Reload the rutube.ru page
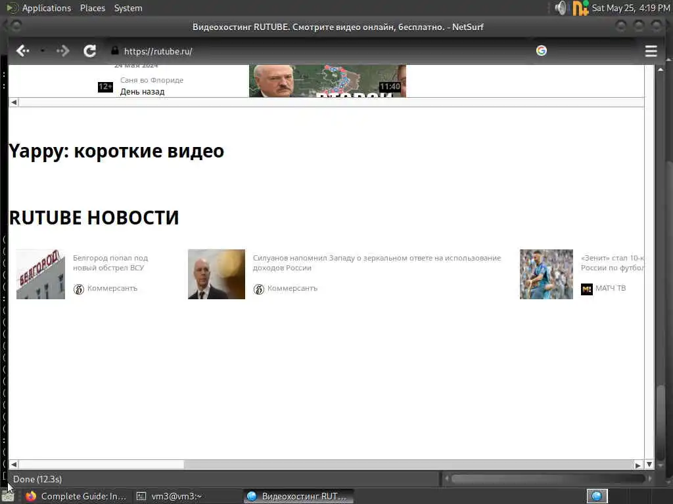 [89, 51]
